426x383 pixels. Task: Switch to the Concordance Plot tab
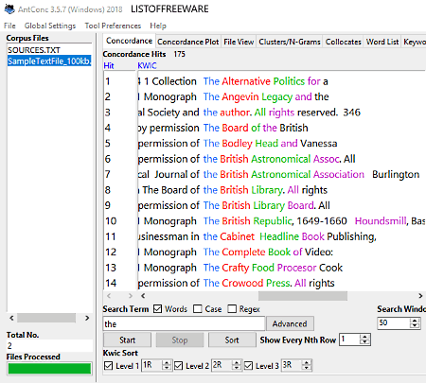tap(188, 42)
